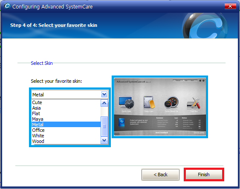
Task: Pick the White skin
Action: point(66,136)
